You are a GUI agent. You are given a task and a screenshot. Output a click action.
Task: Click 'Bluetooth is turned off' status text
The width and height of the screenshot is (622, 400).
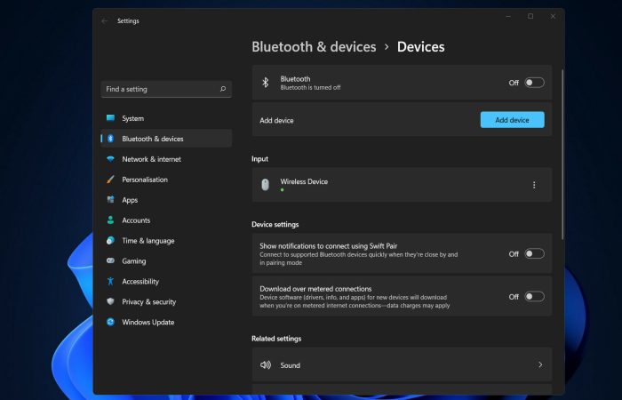click(310, 88)
